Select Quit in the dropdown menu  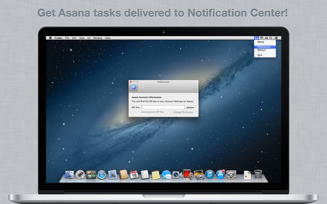pos(265,55)
